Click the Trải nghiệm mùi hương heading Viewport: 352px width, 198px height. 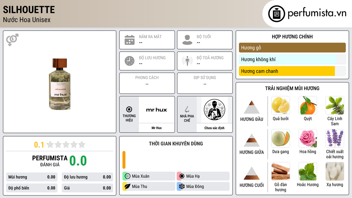292,88
